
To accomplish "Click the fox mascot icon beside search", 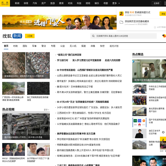I will click(164, 36).
